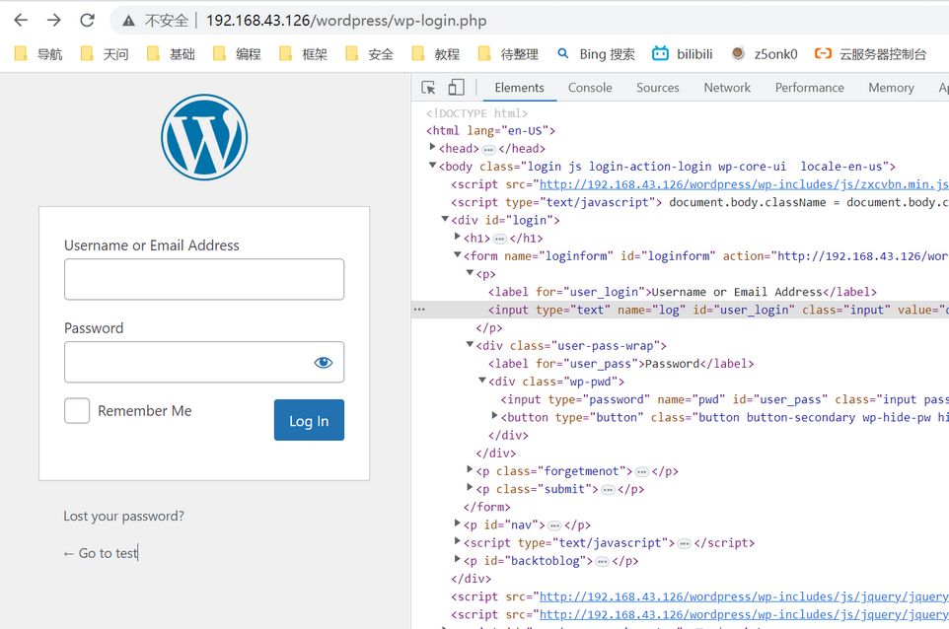Screen dimensions: 949x629
Task: Go forward using the browser forward arrow
Action: (x=54, y=21)
